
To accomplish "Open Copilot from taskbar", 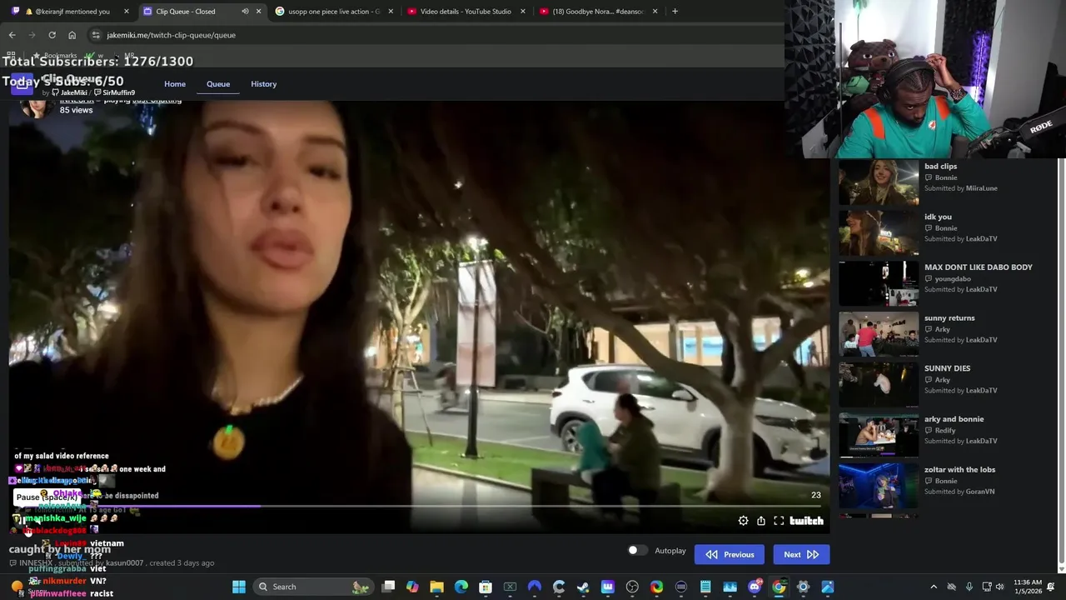I will pyautogui.click(x=412, y=587).
